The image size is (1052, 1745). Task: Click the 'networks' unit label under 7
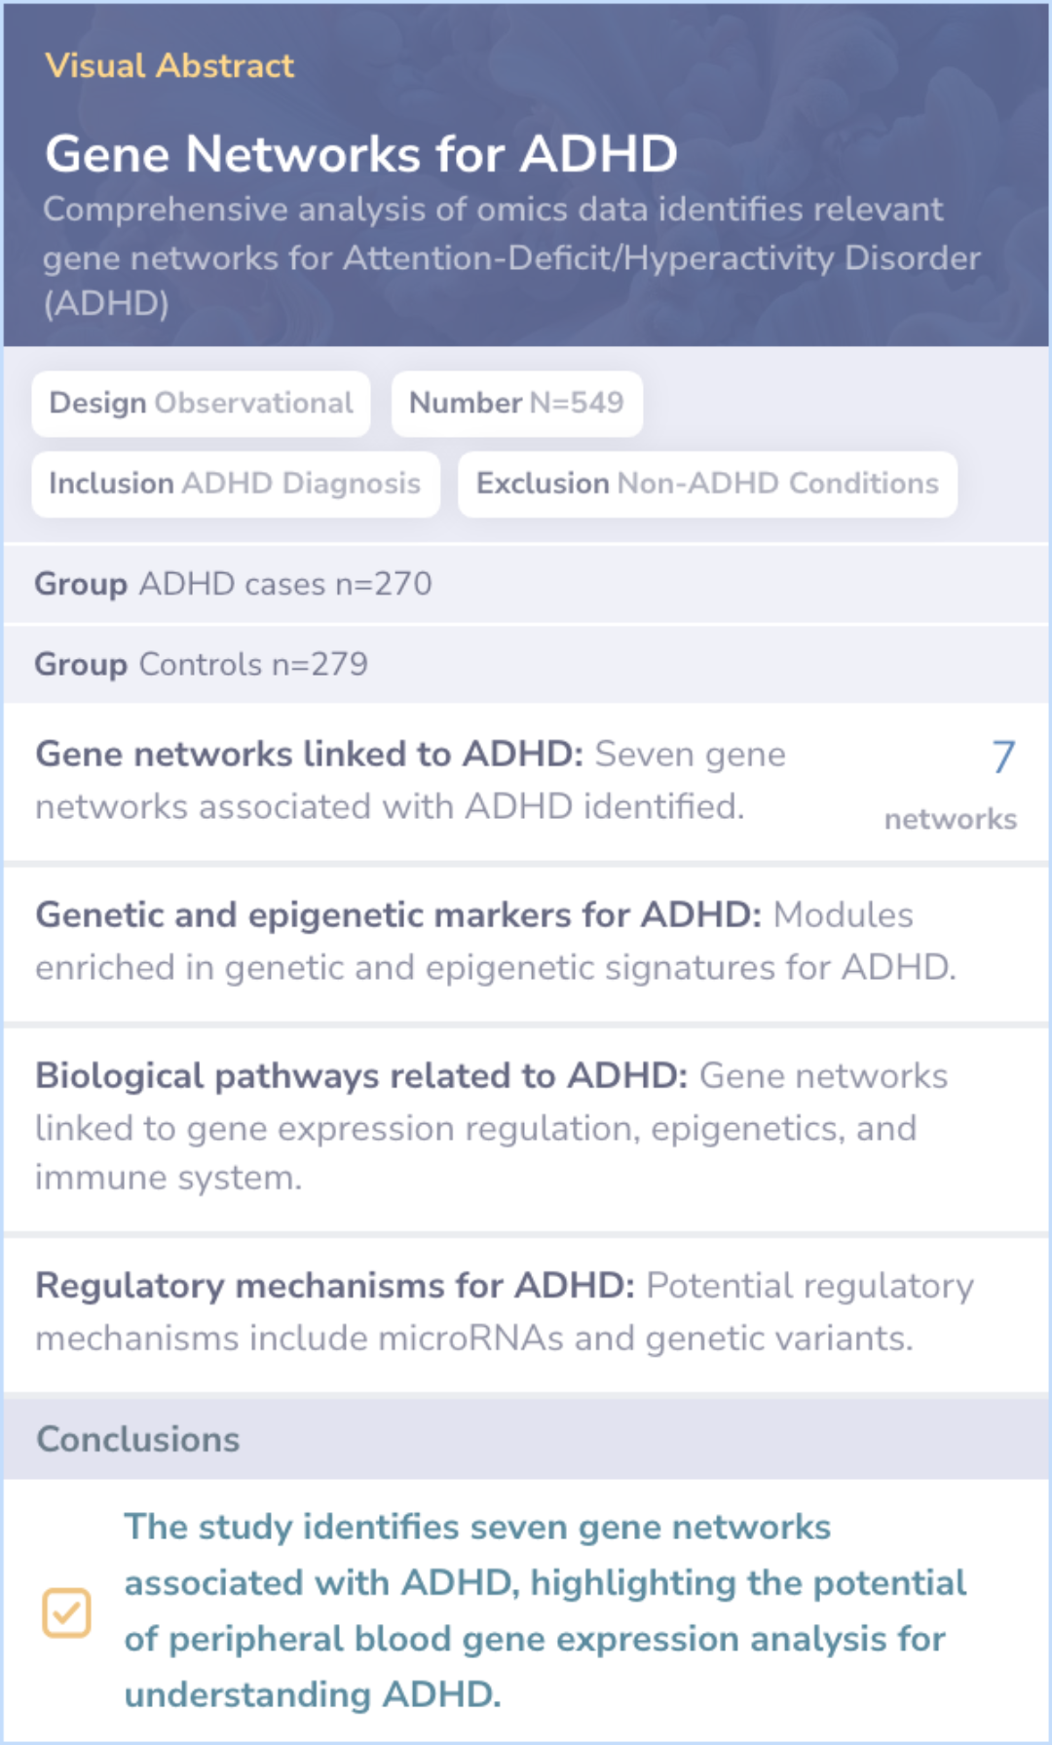(x=950, y=820)
